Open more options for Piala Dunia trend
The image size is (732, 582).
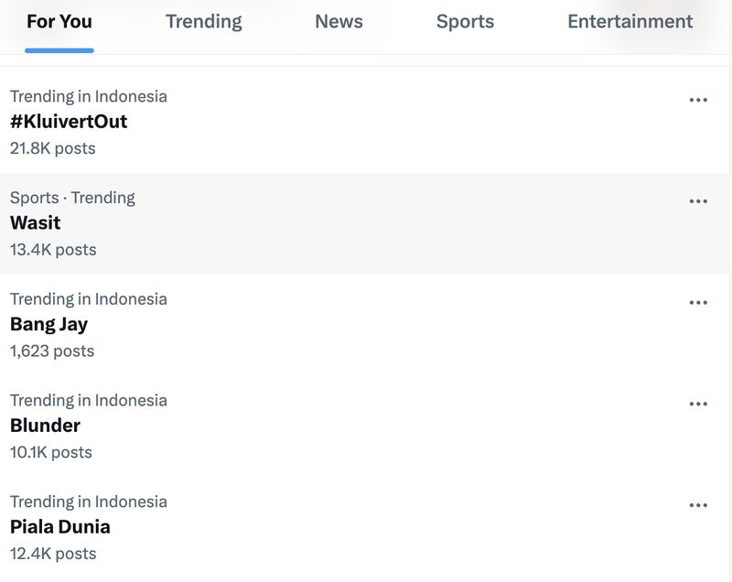point(698,505)
